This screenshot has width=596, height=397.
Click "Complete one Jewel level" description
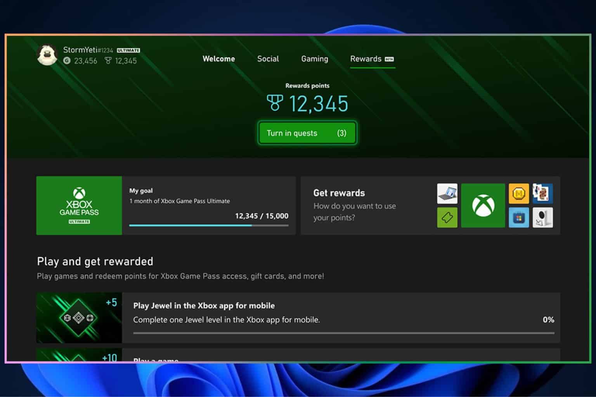[x=227, y=320]
